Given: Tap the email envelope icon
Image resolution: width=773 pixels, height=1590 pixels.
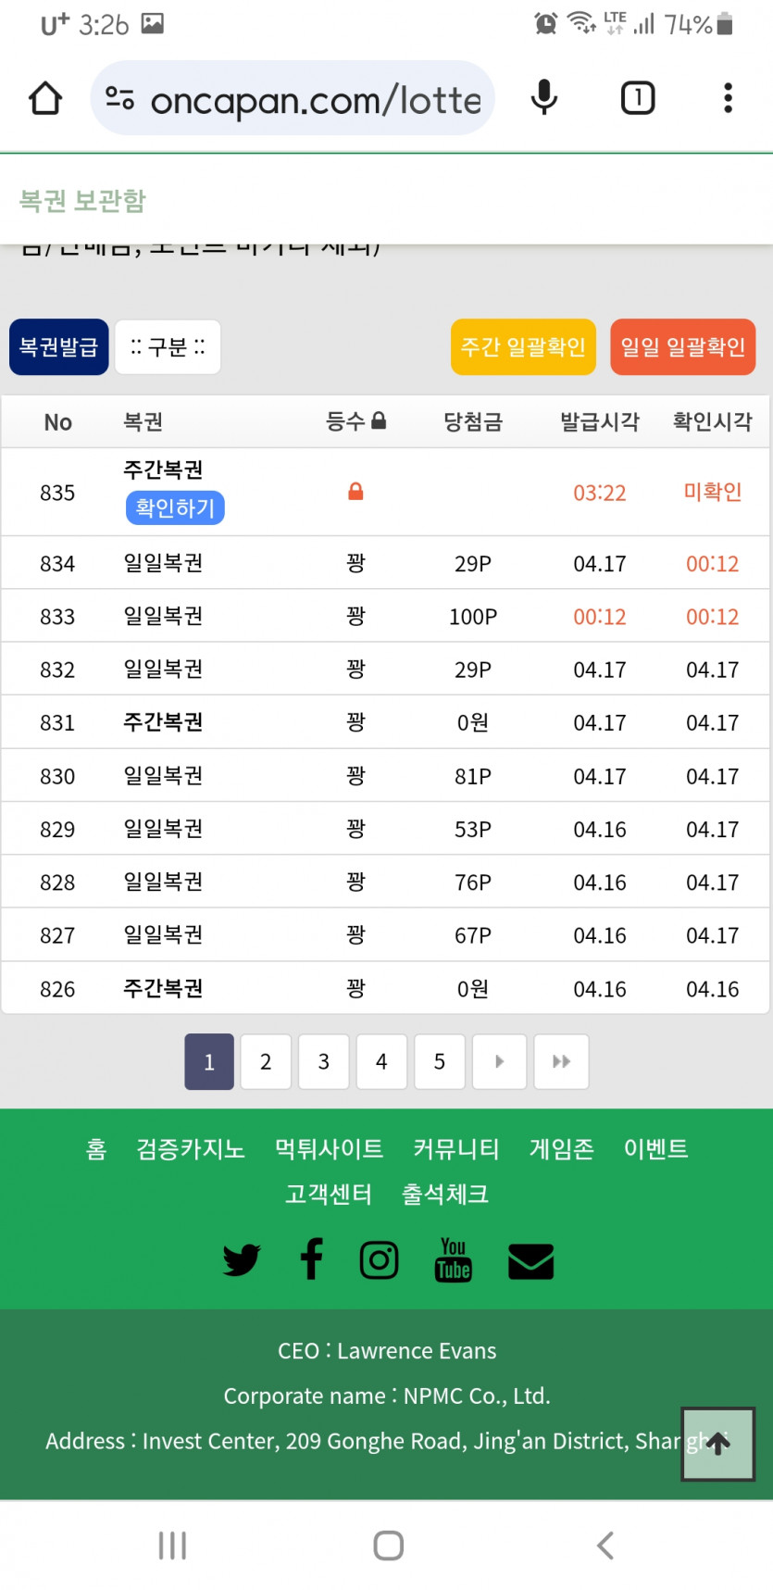Looking at the screenshot, I should coord(530,1261).
